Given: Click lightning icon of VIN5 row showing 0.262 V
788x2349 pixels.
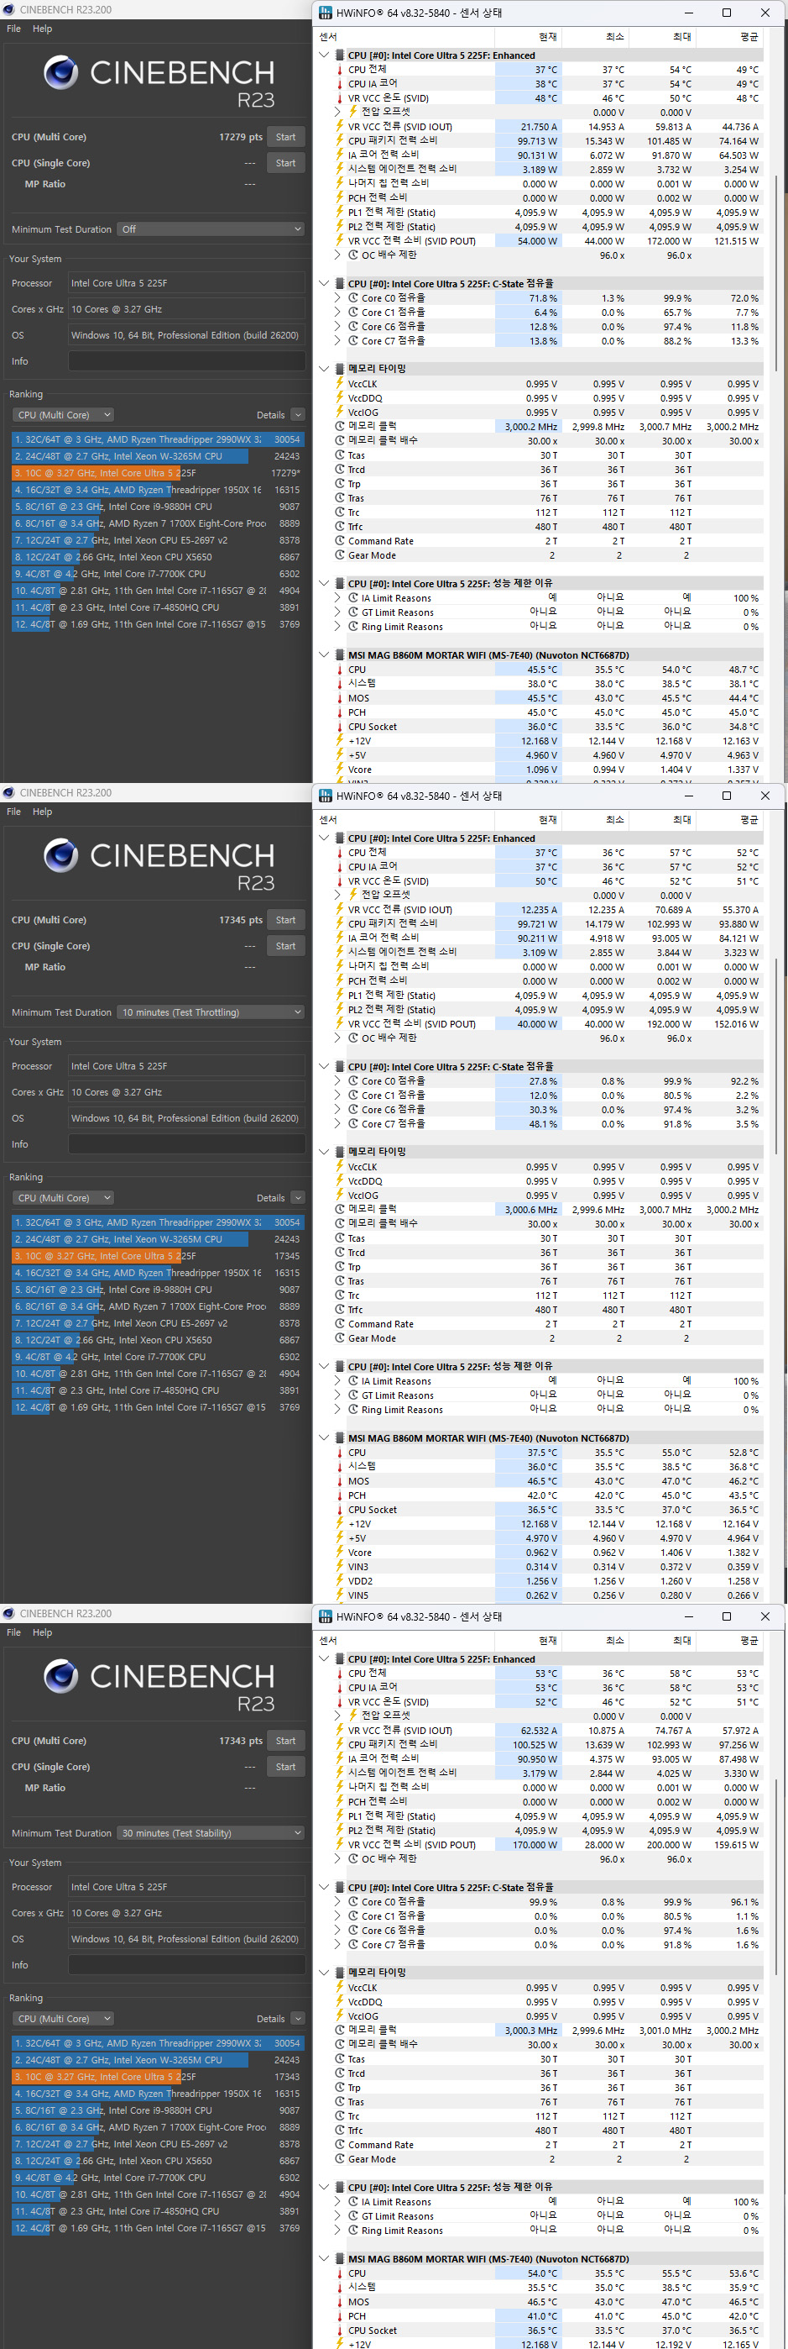Looking at the screenshot, I should [340, 1595].
